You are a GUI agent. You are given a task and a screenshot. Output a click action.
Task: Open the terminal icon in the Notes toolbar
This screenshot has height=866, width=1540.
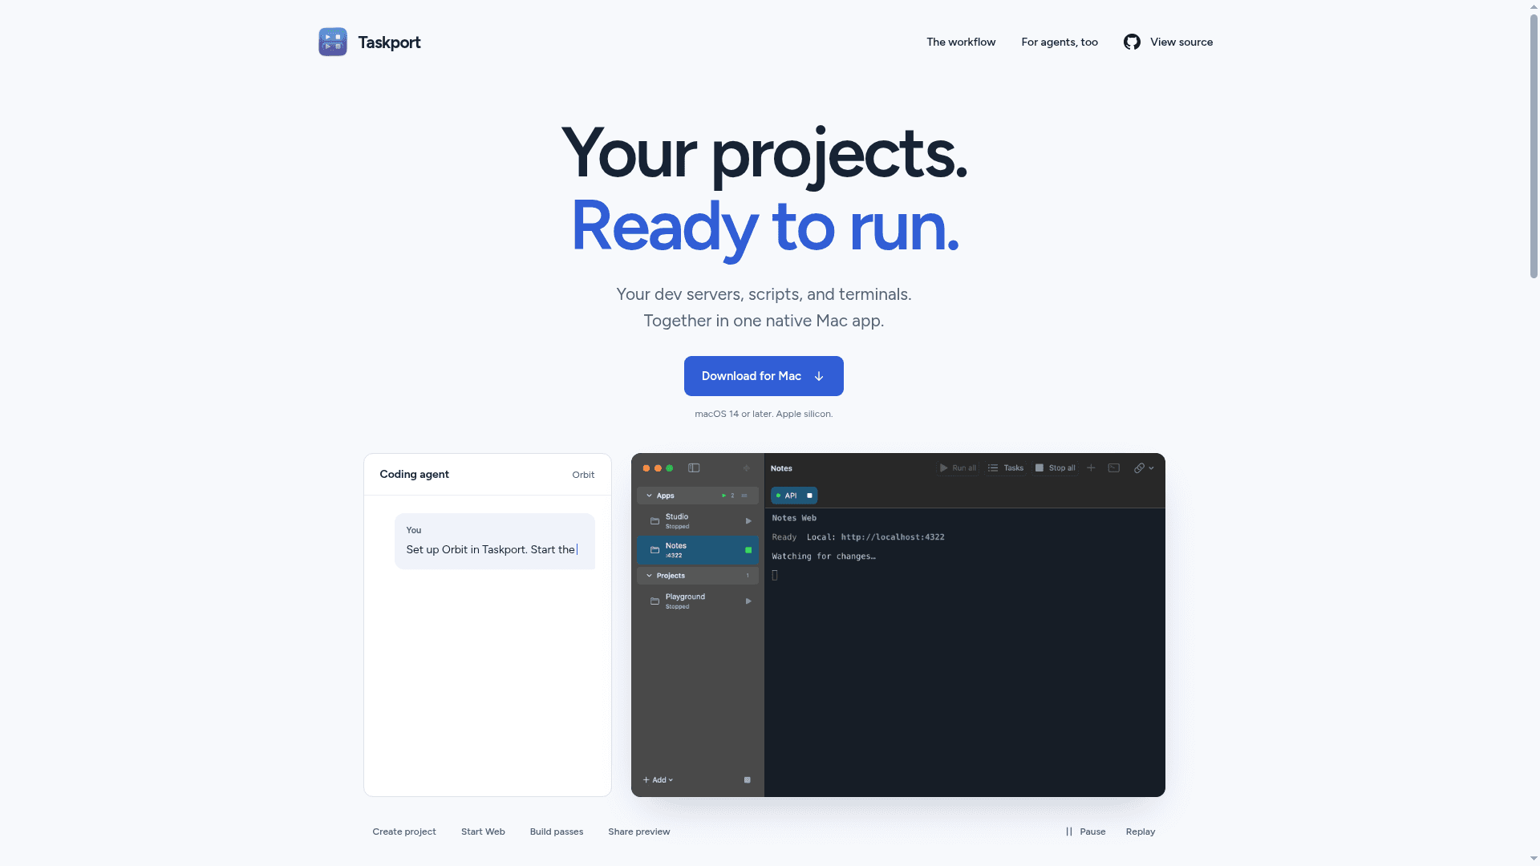pos(1114,468)
